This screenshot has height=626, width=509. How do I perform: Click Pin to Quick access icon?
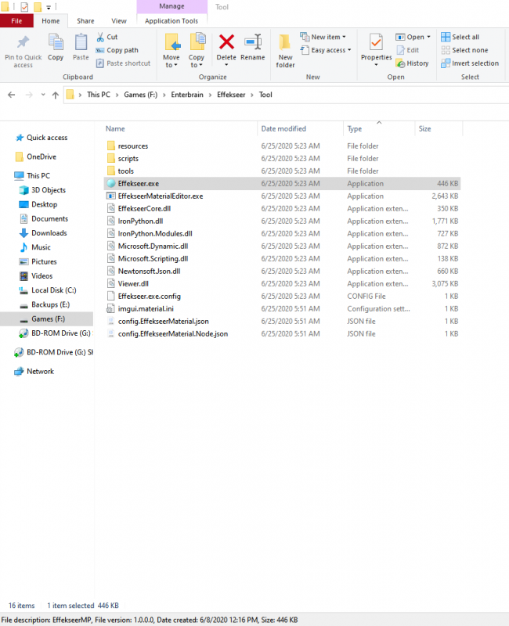23,42
